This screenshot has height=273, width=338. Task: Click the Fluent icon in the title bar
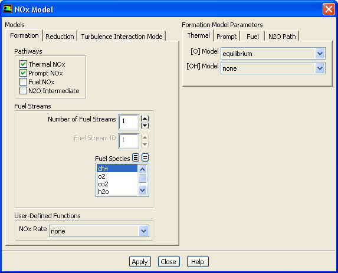[8, 9]
